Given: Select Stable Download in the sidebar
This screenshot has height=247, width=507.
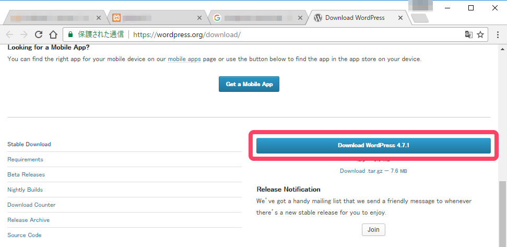Looking at the screenshot, I should (x=29, y=144).
